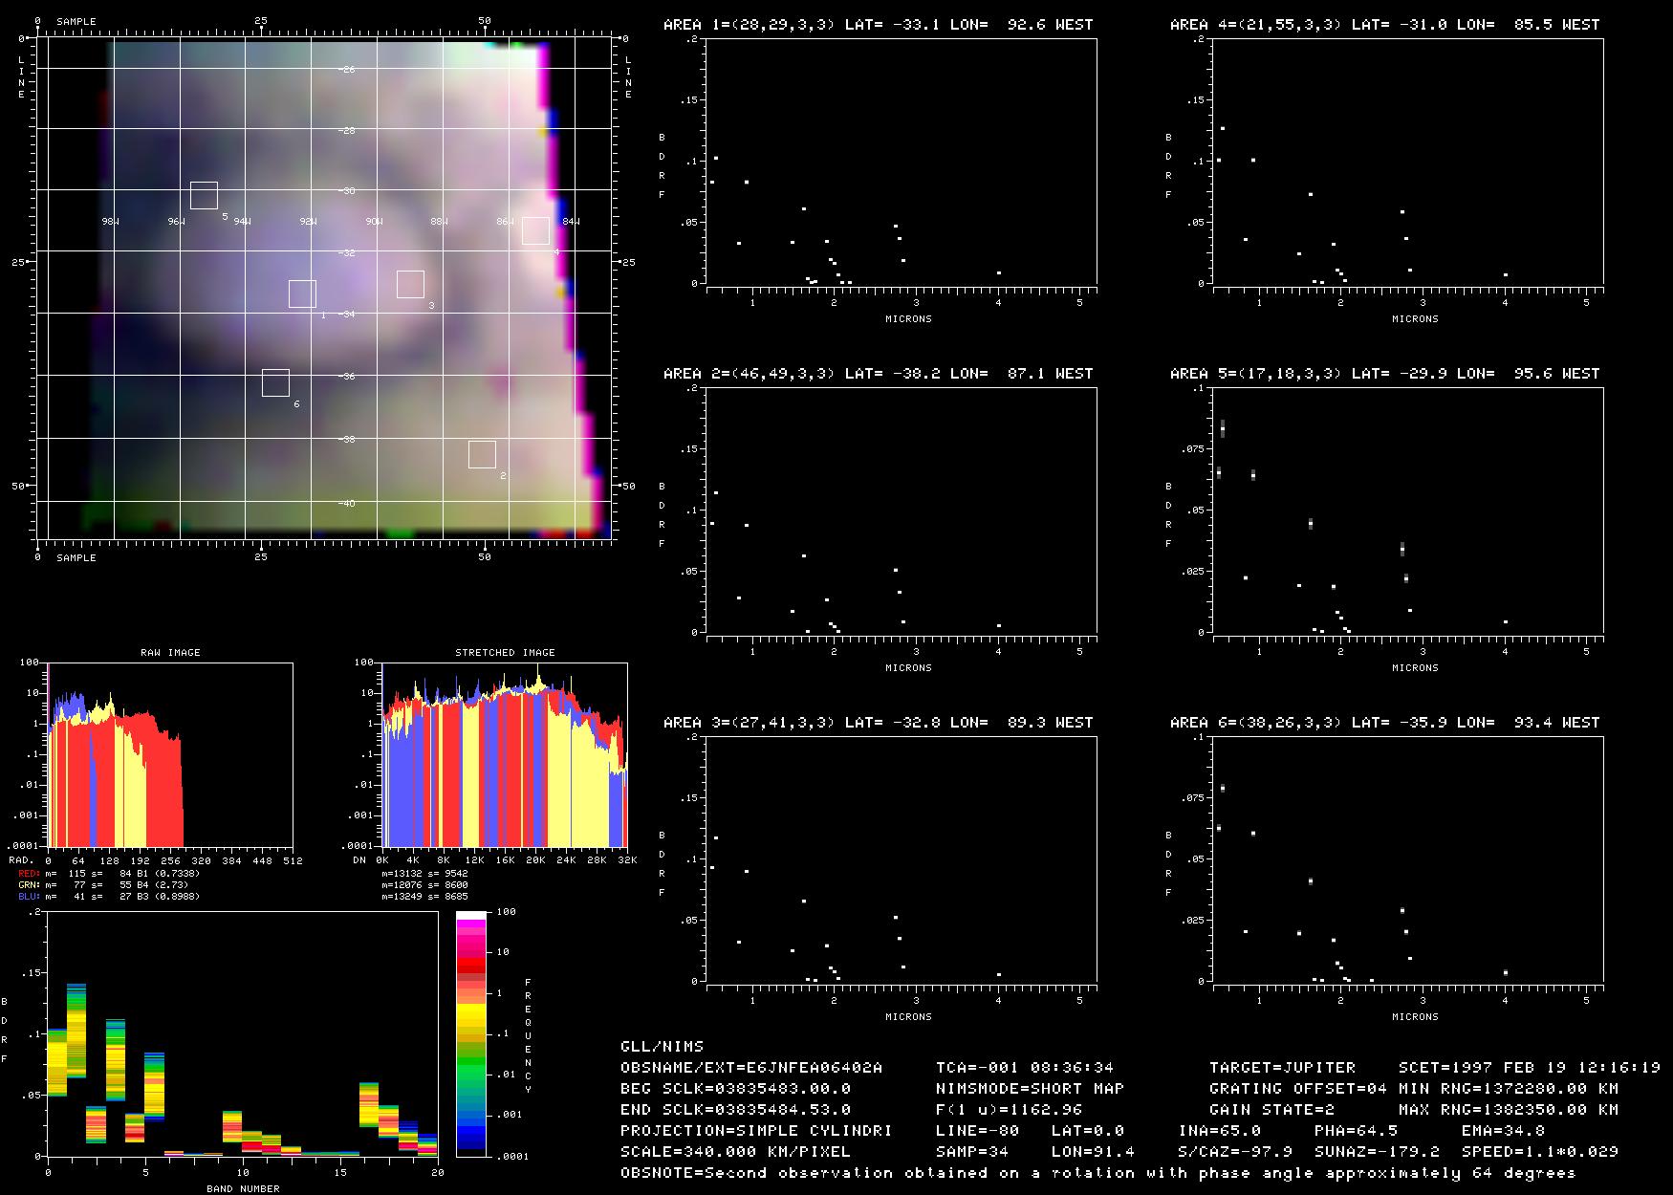Click the GLL/NIMS header label
This screenshot has width=1673, height=1195.
662,1047
